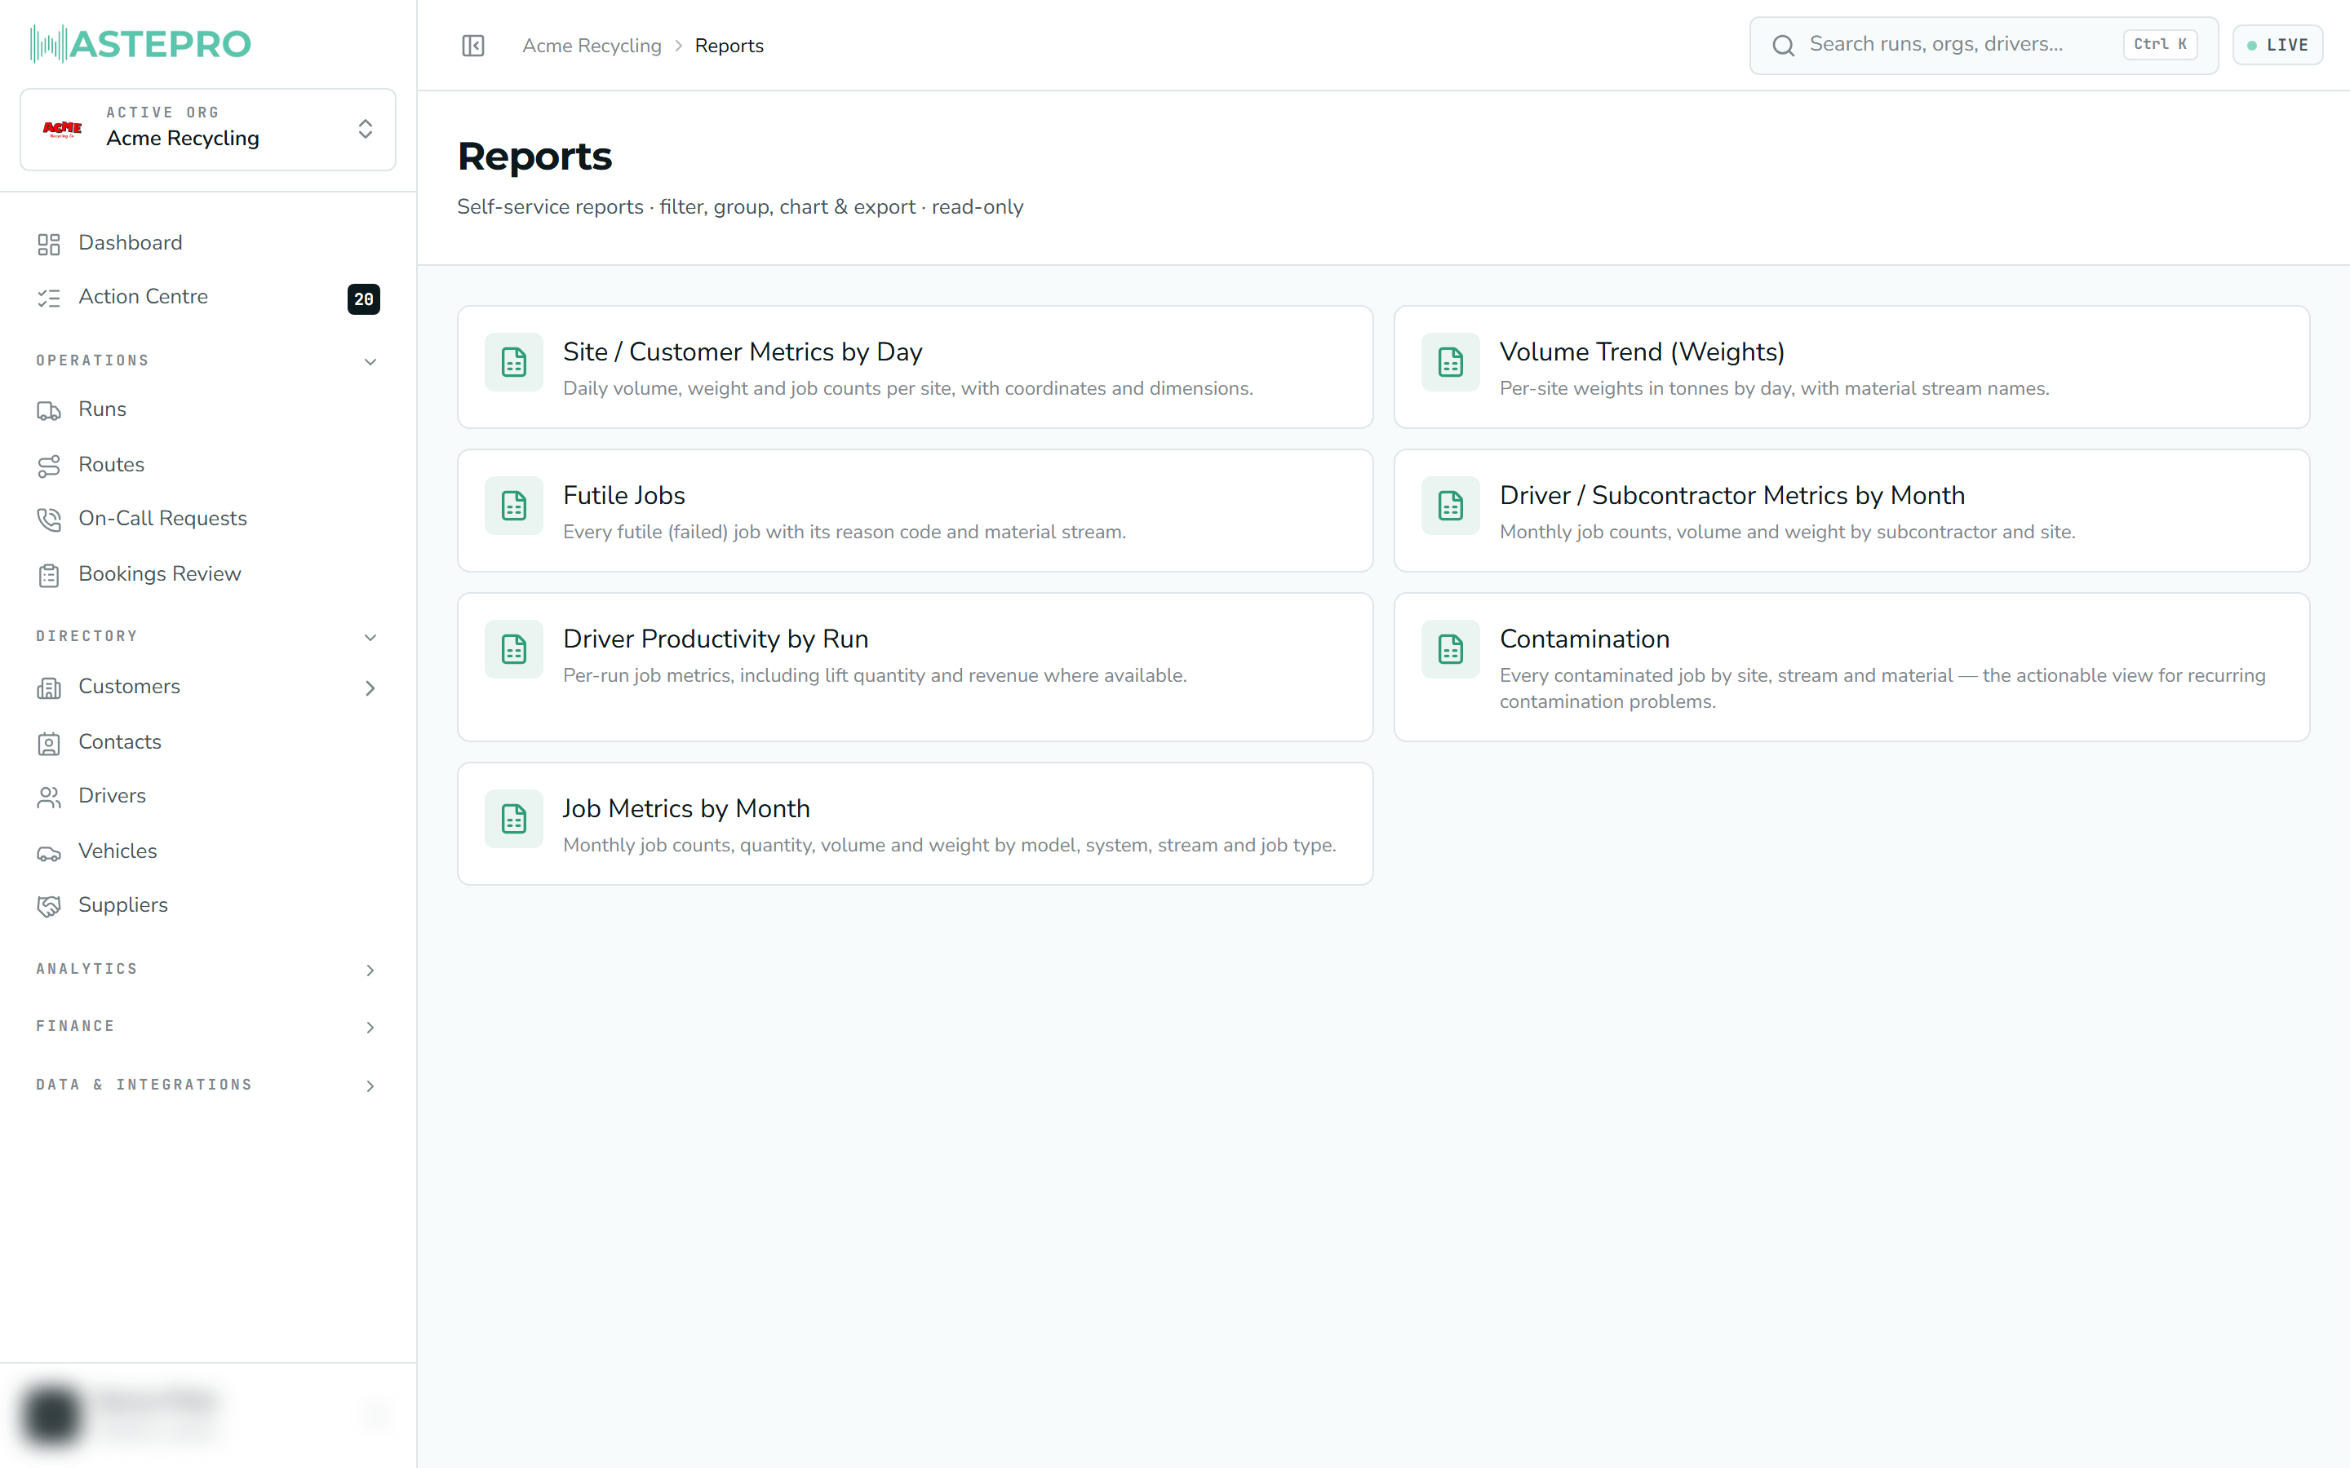Click the Futile Jobs report icon
The image size is (2350, 1468).
(514, 505)
